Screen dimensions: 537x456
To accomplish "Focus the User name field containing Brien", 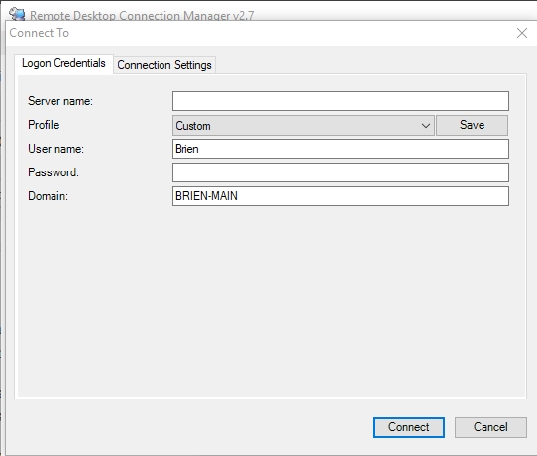I will point(341,149).
